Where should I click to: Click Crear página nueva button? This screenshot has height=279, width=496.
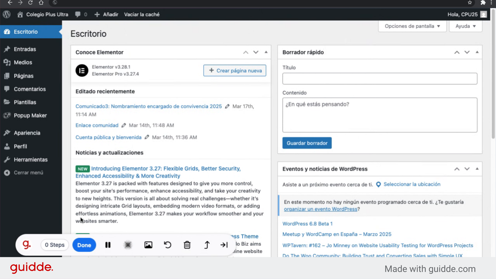pyautogui.click(x=235, y=71)
